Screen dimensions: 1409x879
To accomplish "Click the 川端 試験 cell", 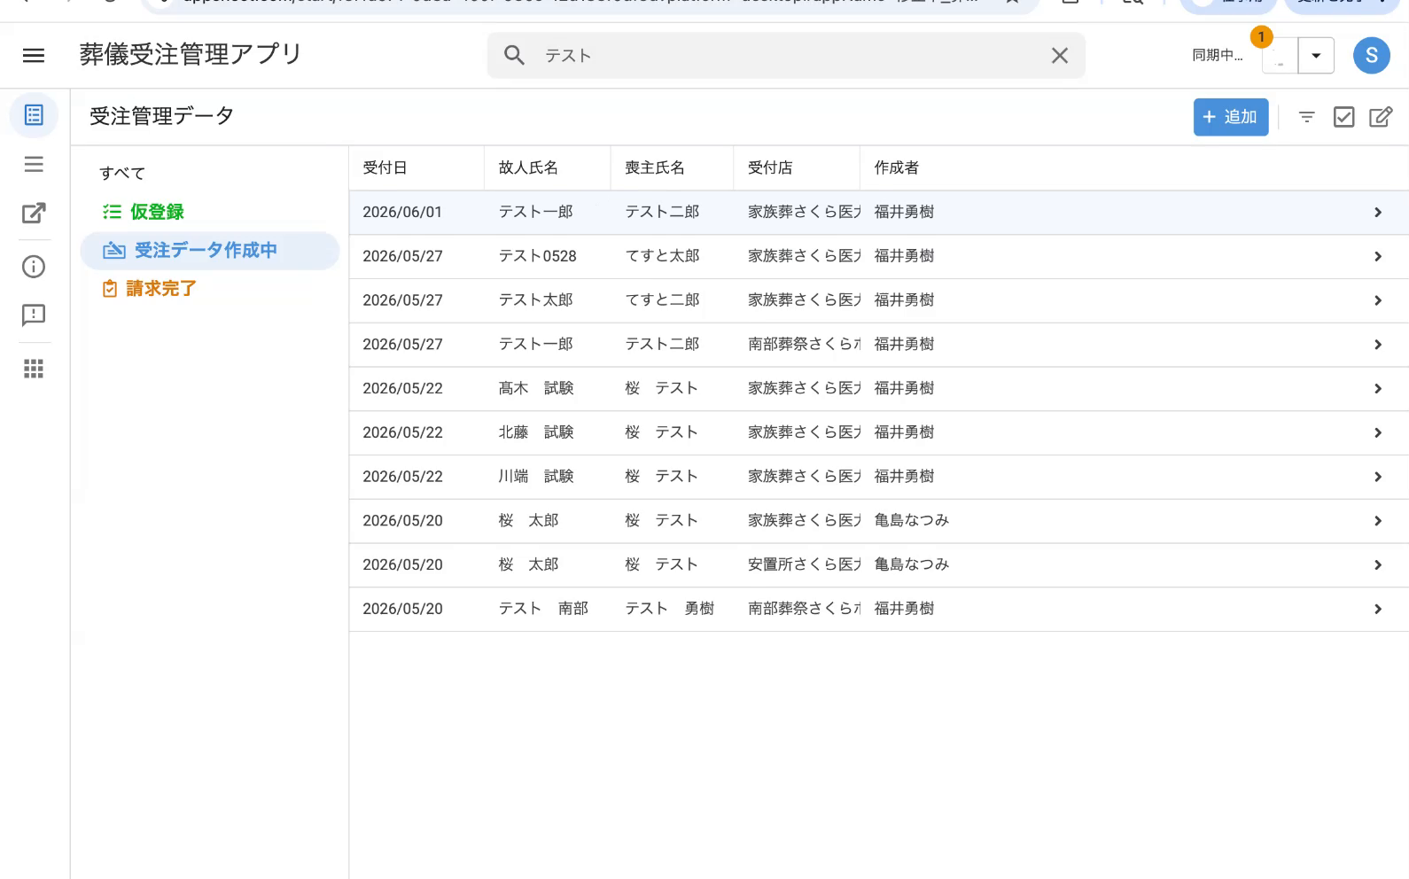I will (x=536, y=477).
